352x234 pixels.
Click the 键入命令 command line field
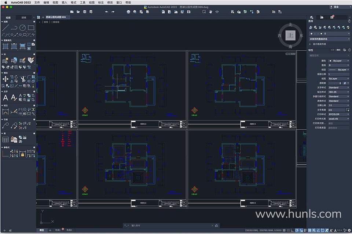point(170,226)
